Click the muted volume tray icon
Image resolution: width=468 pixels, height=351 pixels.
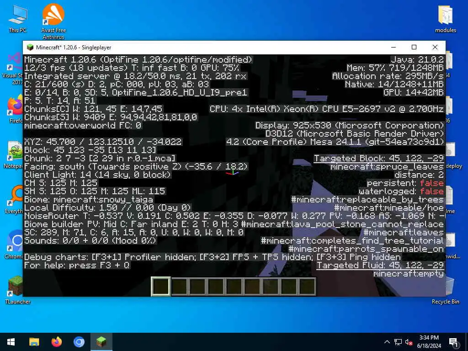409,342
